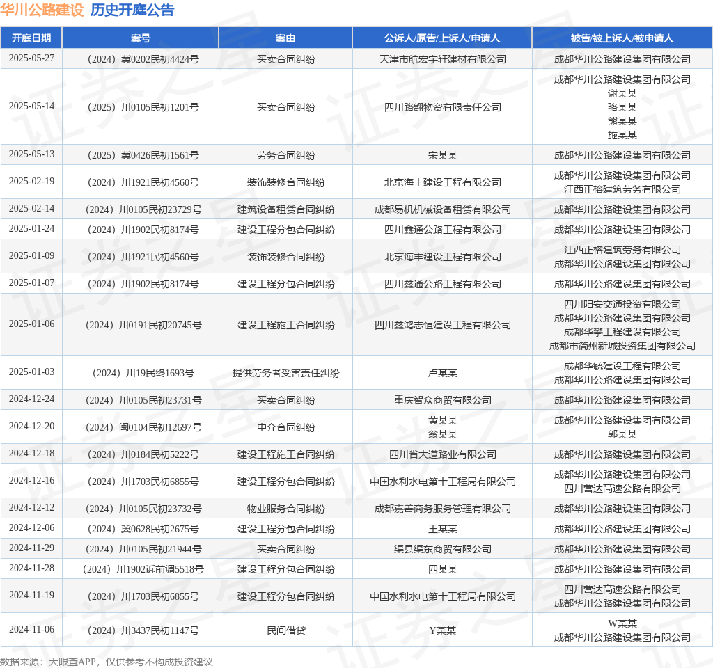
Task: Click plaintiff 重庆智众商贸有限公司
Action: [442, 400]
